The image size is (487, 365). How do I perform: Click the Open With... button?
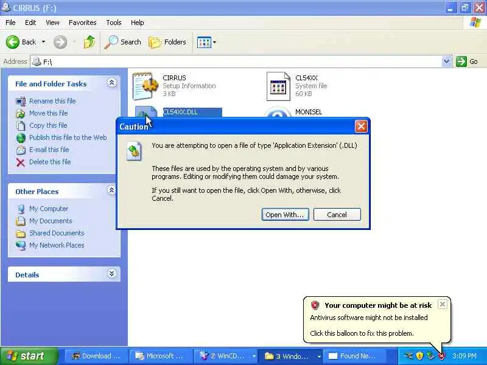coord(285,215)
